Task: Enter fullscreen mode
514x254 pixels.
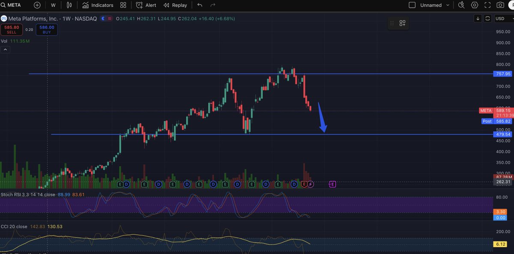Action: pos(487,5)
